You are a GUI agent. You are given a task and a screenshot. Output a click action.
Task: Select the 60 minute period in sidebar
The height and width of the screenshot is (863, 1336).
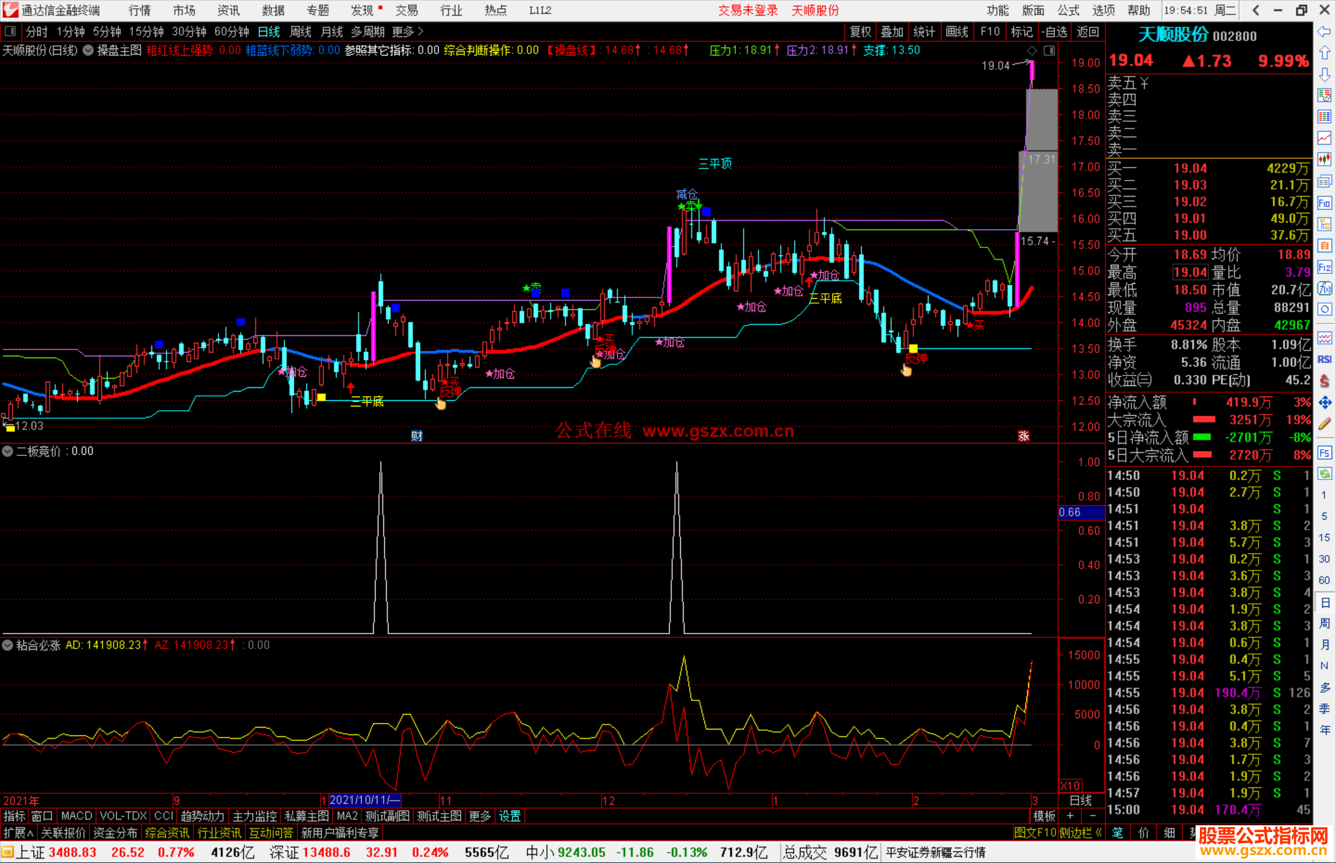pos(1324,580)
